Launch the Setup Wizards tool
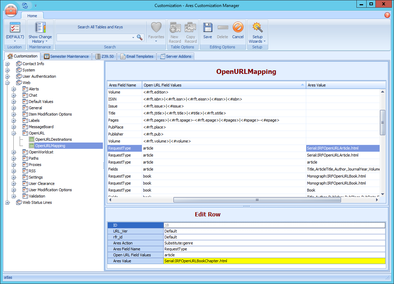 (257, 28)
